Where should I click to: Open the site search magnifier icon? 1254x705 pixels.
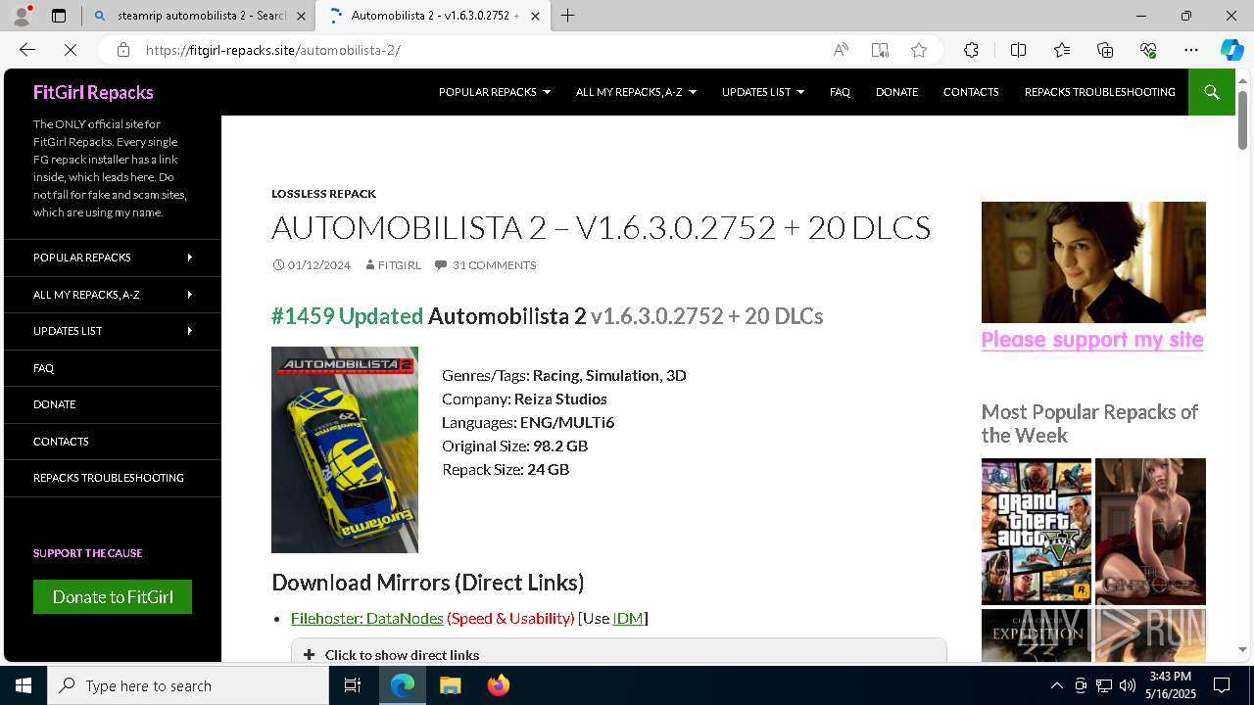point(1212,92)
